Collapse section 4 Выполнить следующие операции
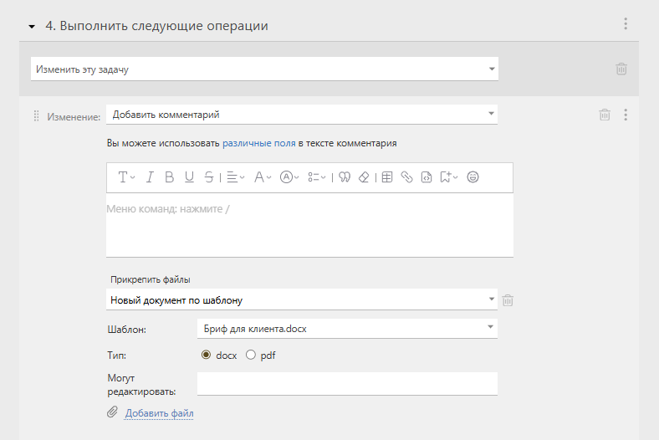Image resolution: width=659 pixels, height=440 pixels. tap(32, 27)
